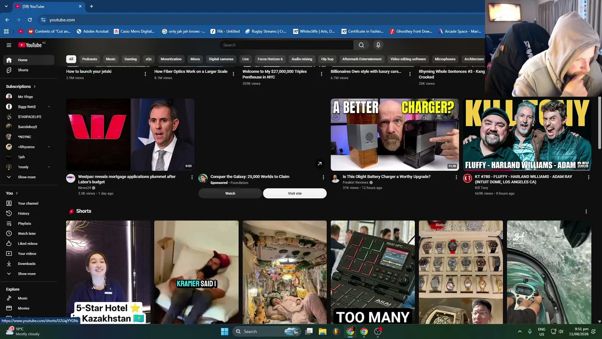Viewport: 602px width, 339px height.
Task: Click the YouTube search input field
Action: [x=286, y=45]
